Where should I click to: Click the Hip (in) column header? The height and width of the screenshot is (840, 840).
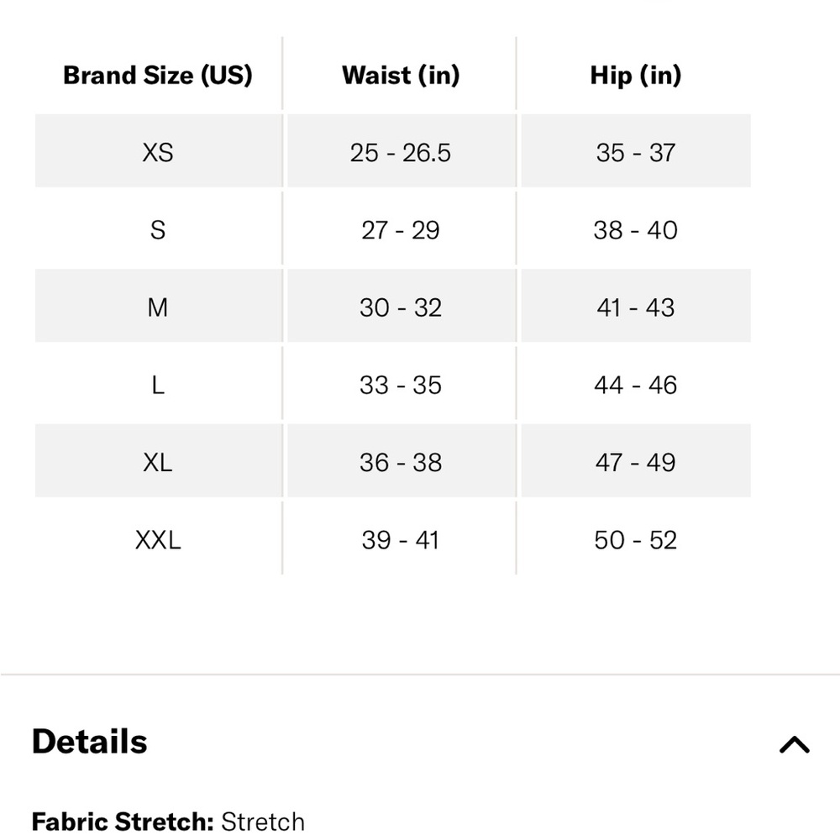[x=635, y=76]
